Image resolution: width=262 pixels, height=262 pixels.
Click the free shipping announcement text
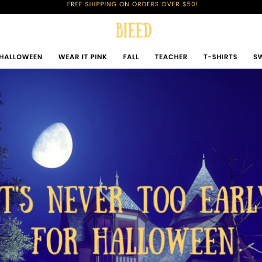click(133, 4)
